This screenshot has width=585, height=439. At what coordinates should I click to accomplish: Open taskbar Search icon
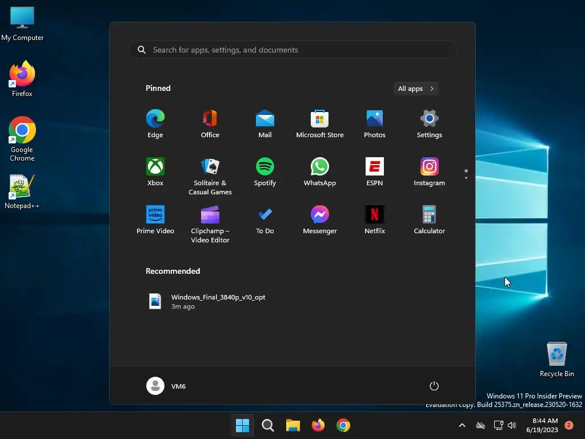coord(267,425)
